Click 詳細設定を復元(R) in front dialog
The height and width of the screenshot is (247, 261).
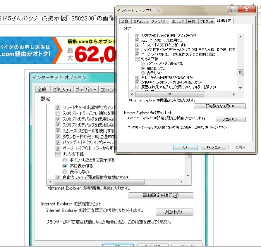[220, 106]
